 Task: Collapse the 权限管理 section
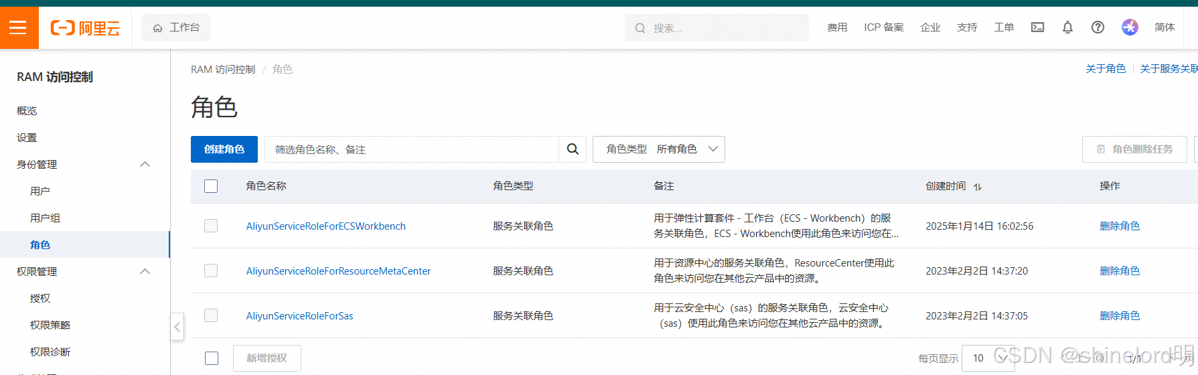click(145, 271)
